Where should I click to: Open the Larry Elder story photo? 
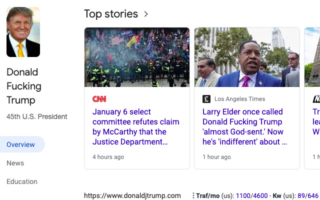[246, 57]
